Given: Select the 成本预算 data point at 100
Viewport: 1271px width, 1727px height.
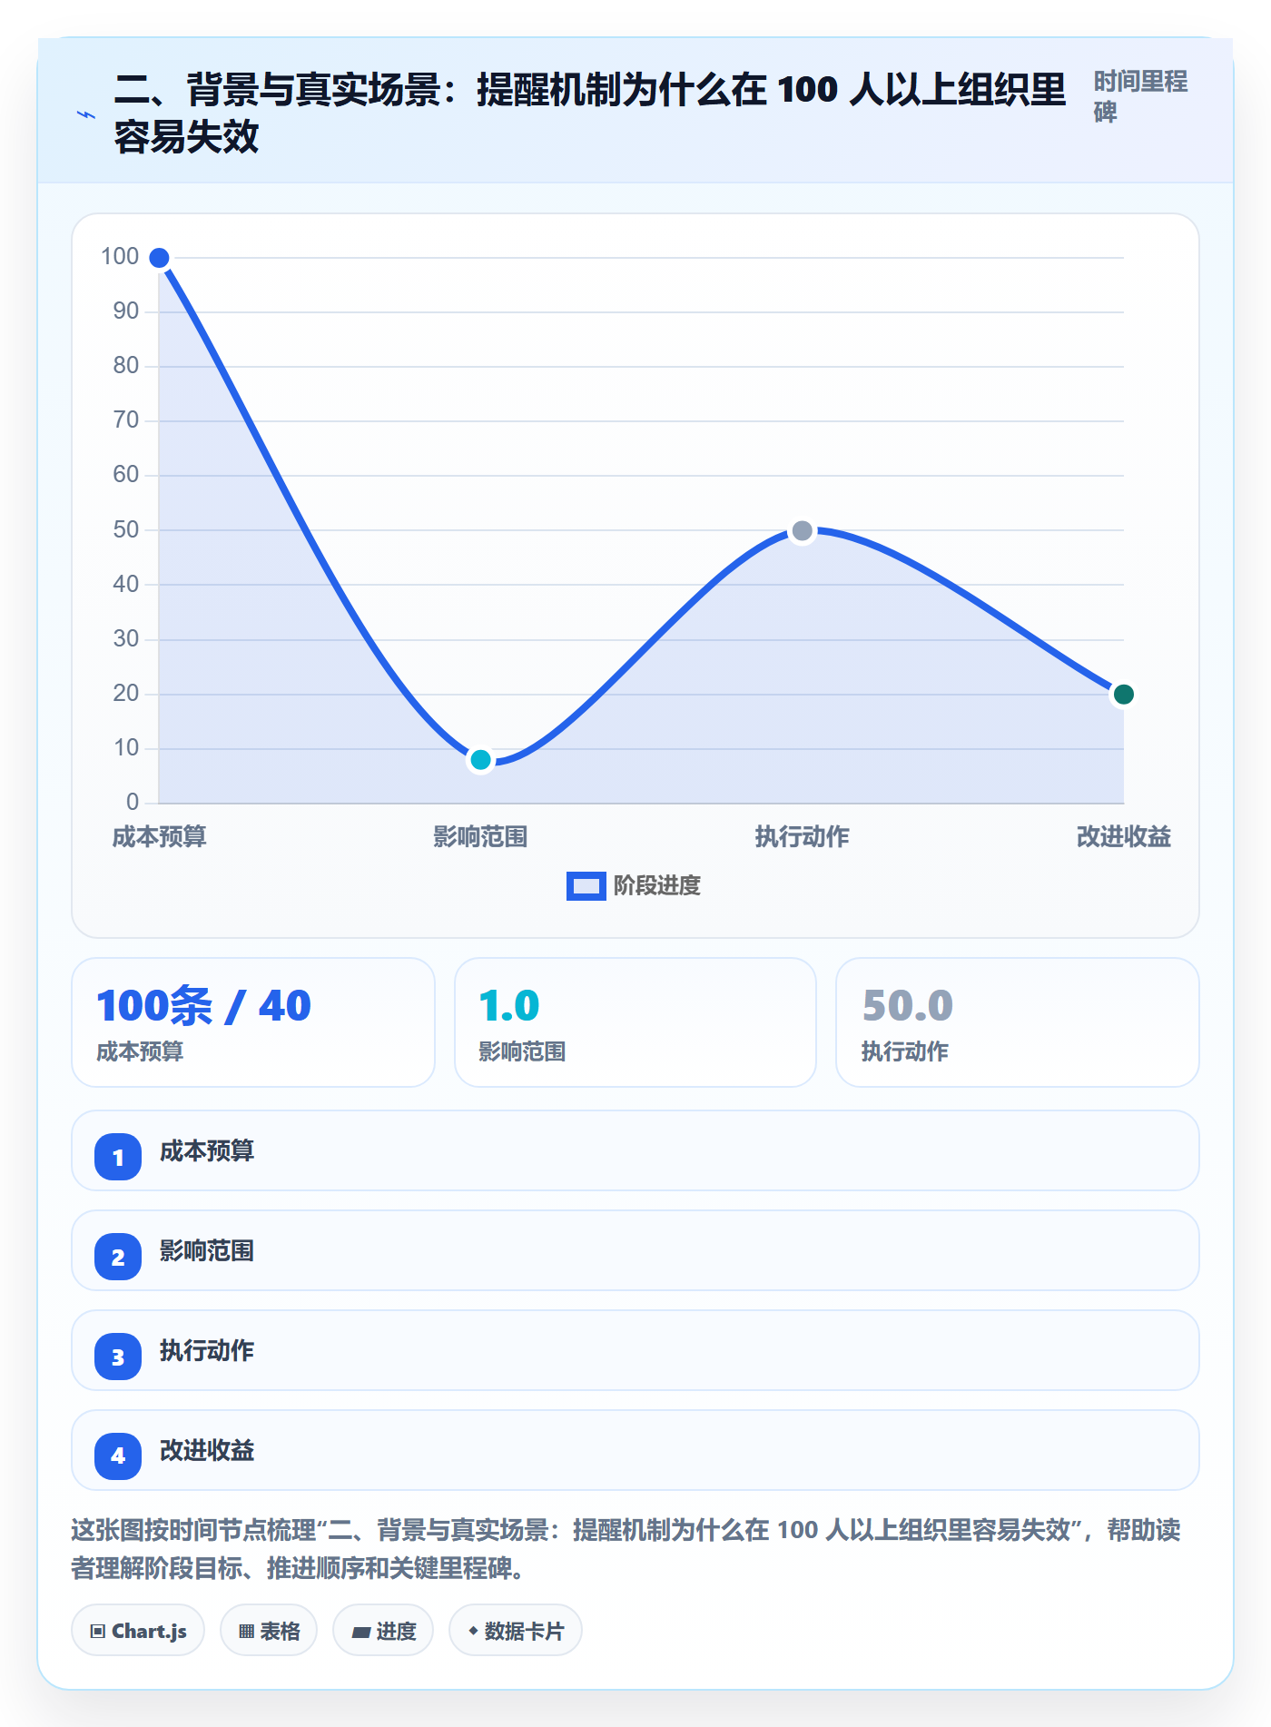Looking at the screenshot, I should (159, 258).
